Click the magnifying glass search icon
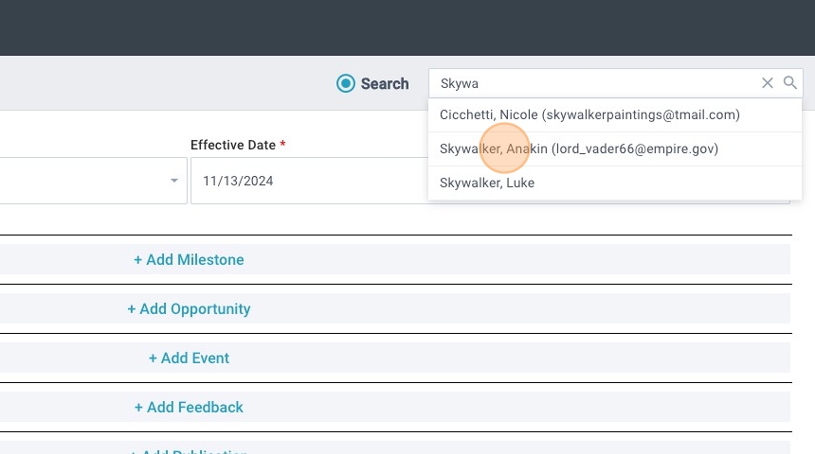Screen dimensions: 815x454 [790, 83]
